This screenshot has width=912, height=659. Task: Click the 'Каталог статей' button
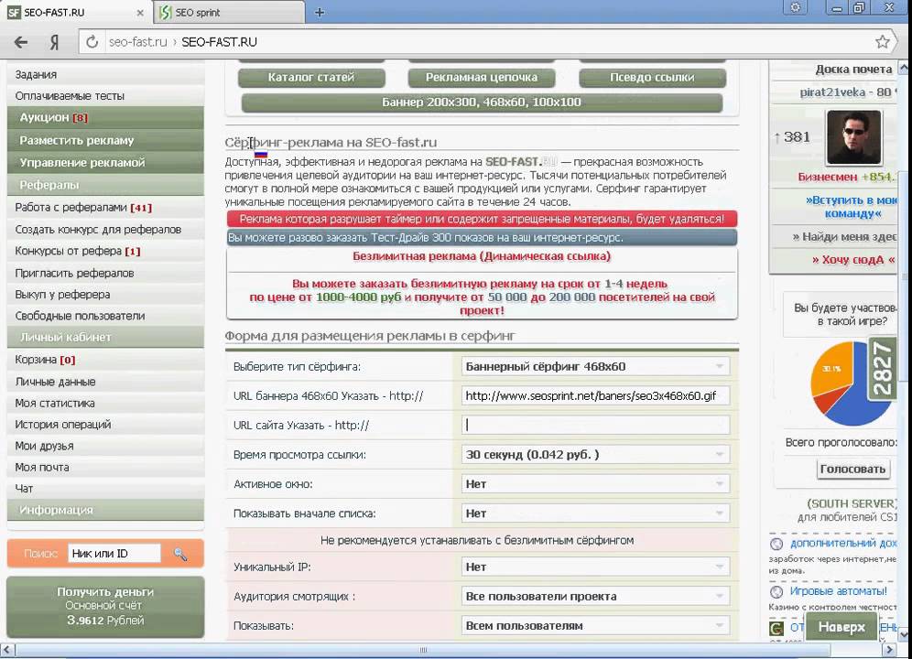311,78
